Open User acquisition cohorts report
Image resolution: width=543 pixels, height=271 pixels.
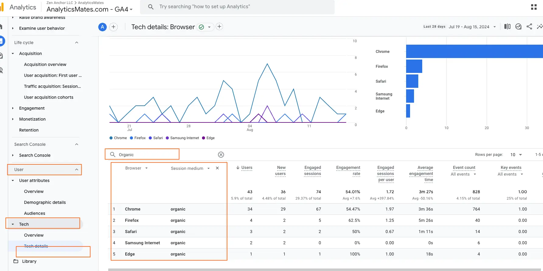coord(49,97)
